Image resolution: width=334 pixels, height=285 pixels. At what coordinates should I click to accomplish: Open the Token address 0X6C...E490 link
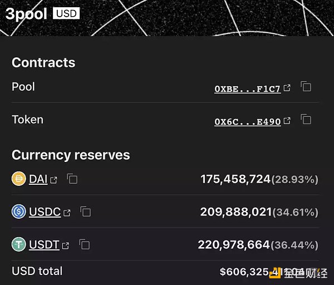point(247,121)
